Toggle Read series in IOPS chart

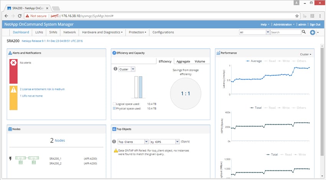pyautogui.click(x=270, y=108)
